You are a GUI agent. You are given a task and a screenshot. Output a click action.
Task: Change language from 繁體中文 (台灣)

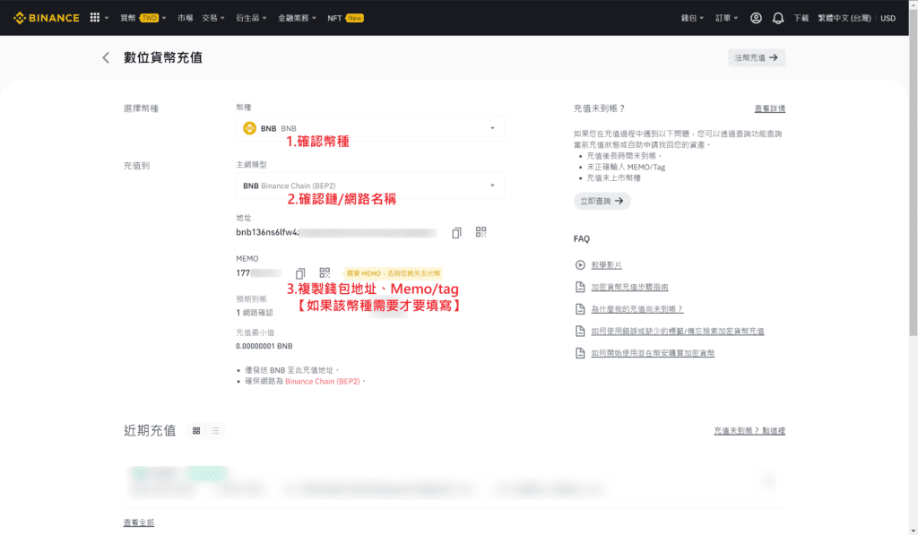[x=844, y=18]
